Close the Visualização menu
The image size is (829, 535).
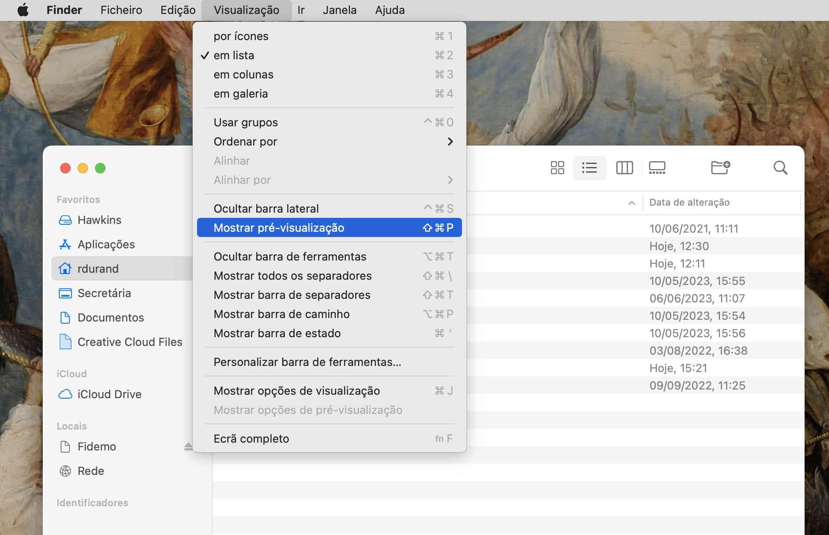click(x=246, y=10)
